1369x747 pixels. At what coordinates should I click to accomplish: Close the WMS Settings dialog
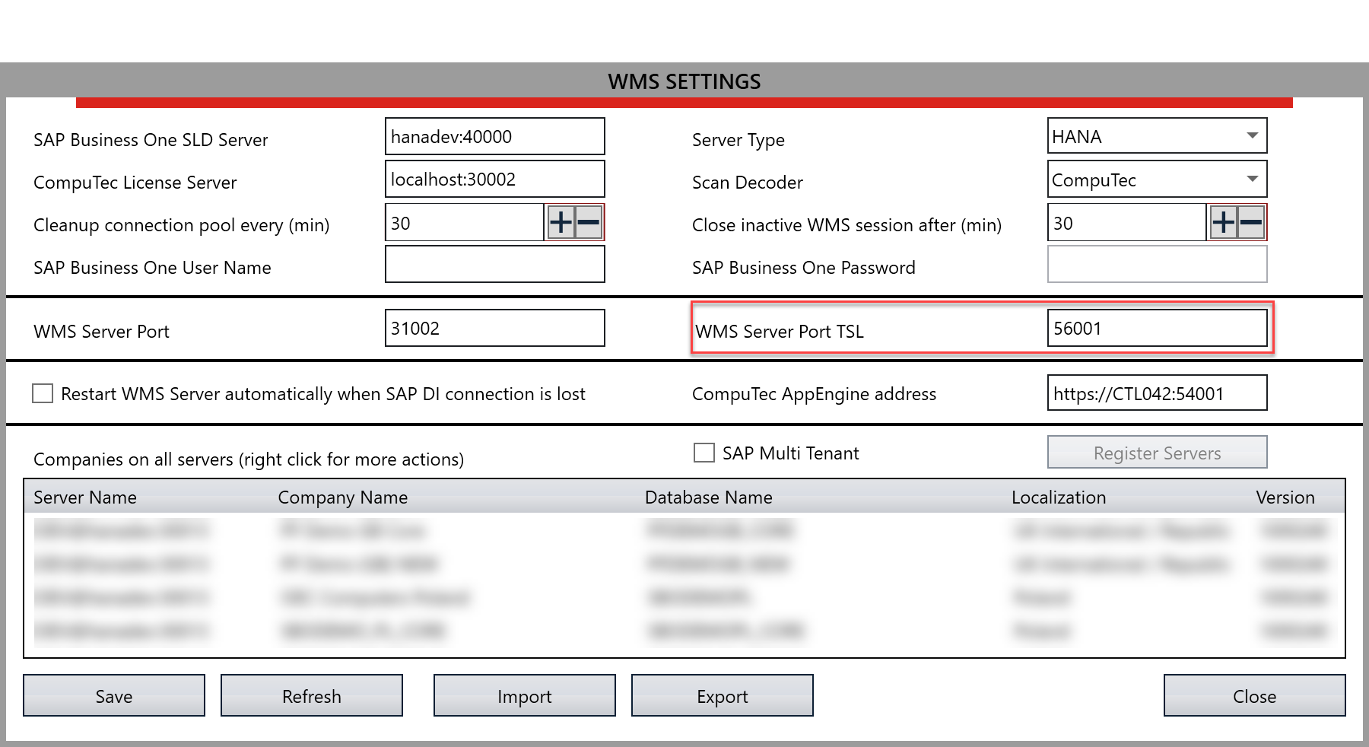coord(1253,695)
